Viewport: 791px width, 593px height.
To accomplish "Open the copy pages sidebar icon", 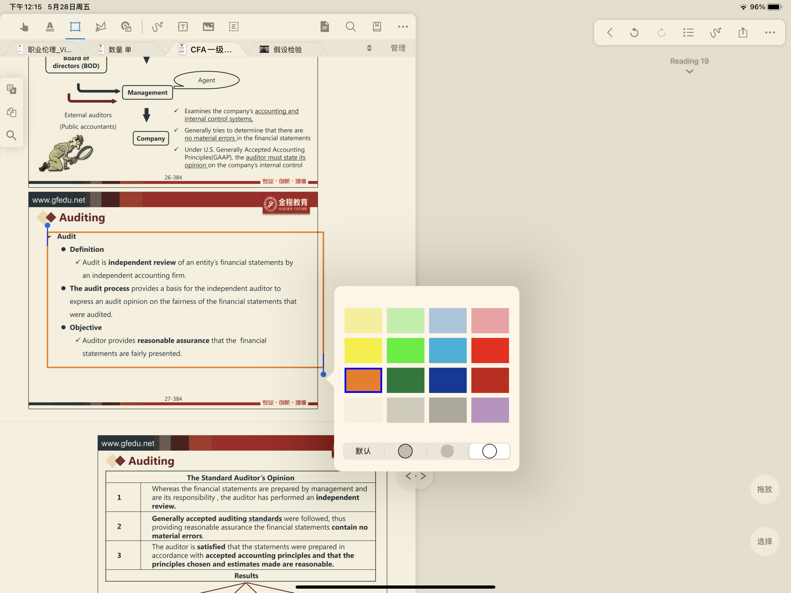I will pyautogui.click(x=12, y=112).
